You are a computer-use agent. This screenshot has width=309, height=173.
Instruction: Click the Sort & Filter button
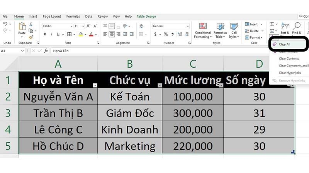285,29
